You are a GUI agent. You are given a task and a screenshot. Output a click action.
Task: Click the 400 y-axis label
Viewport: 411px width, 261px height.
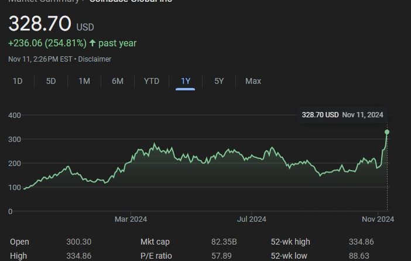[x=15, y=116]
